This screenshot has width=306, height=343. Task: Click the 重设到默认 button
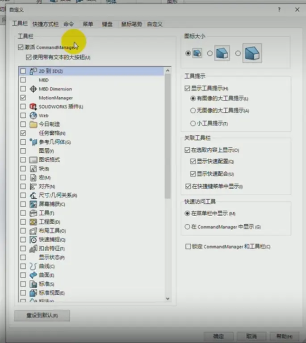(42, 315)
